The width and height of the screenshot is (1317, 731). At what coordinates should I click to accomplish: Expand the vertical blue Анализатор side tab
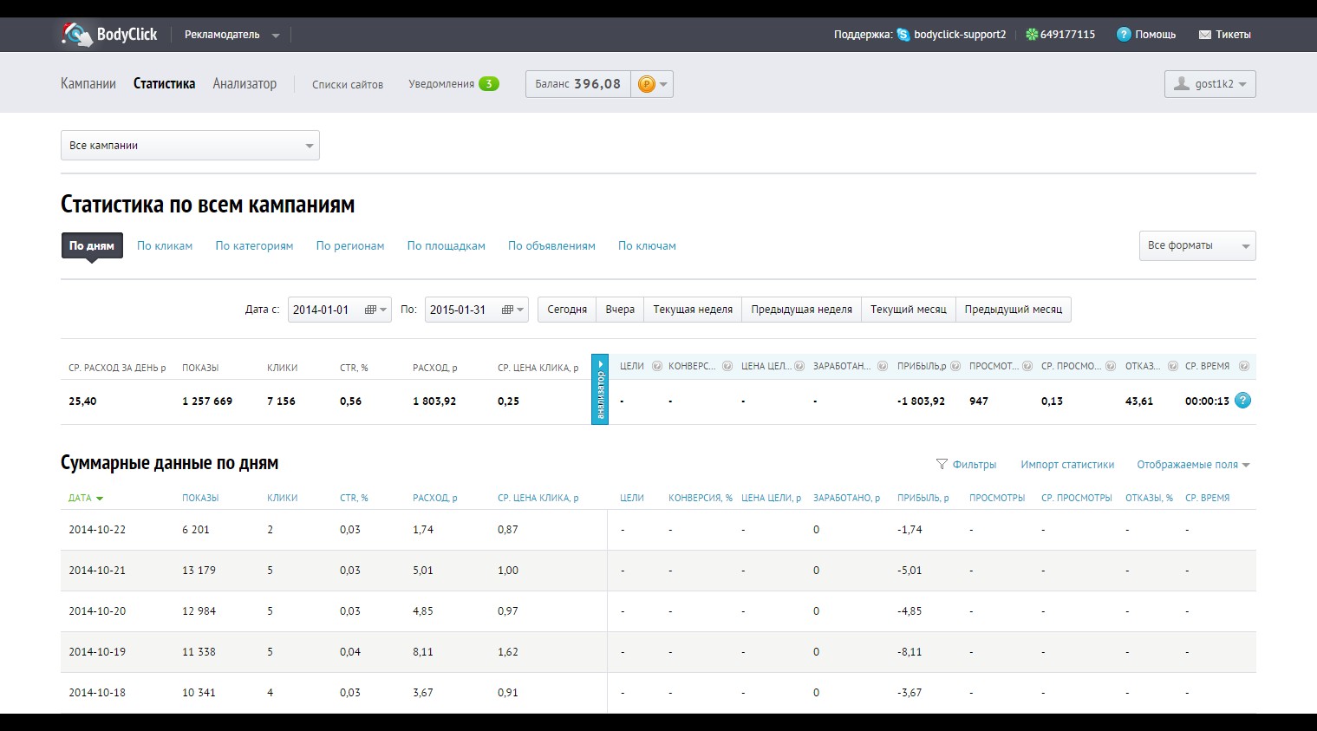pos(600,389)
